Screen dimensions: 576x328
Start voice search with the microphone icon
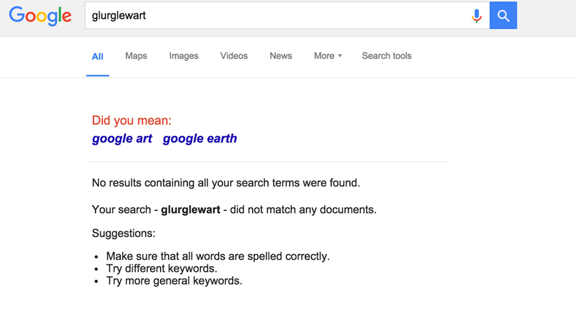[476, 16]
